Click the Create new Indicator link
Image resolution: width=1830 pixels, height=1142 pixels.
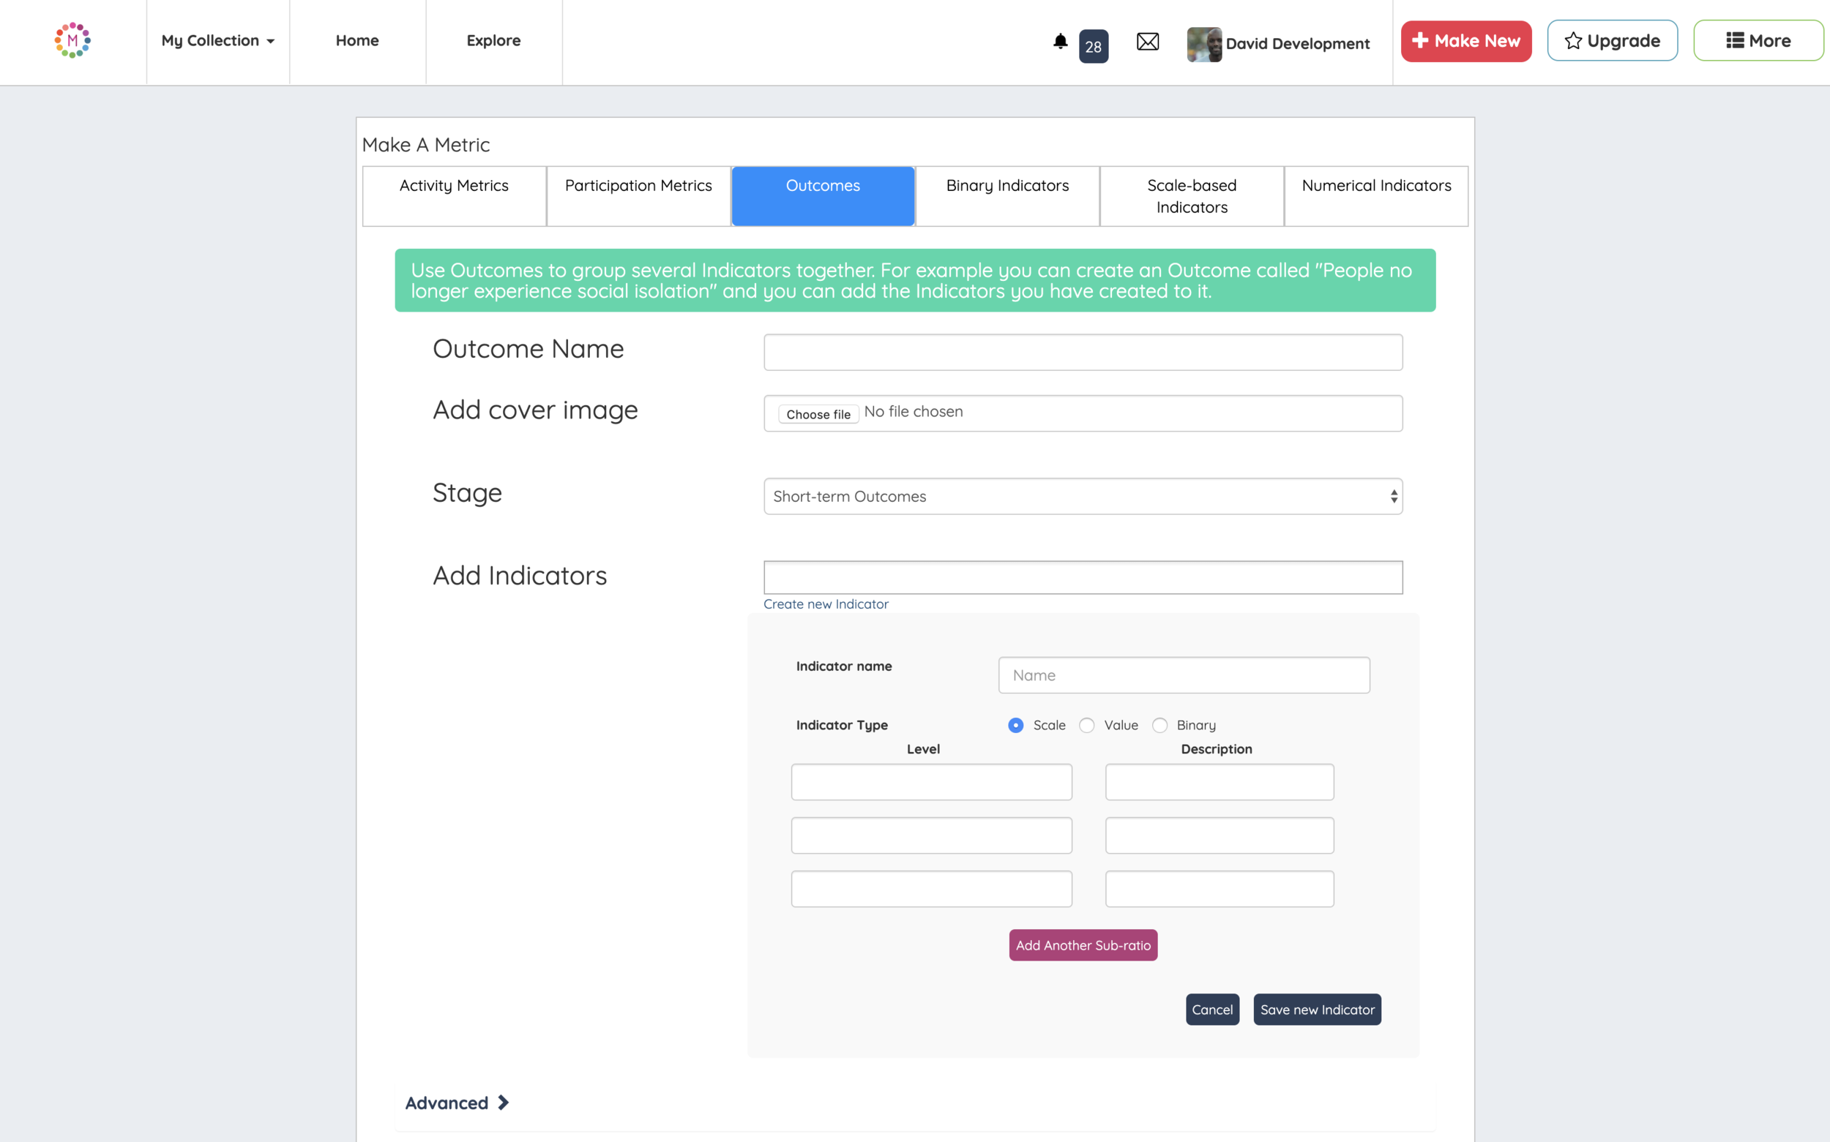tap(825, 604)
